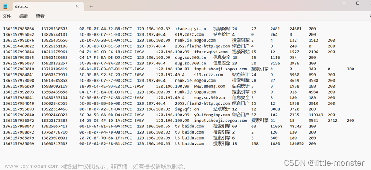Click phone number 13922314466
The image size is (371, 170).
[54, 109]
